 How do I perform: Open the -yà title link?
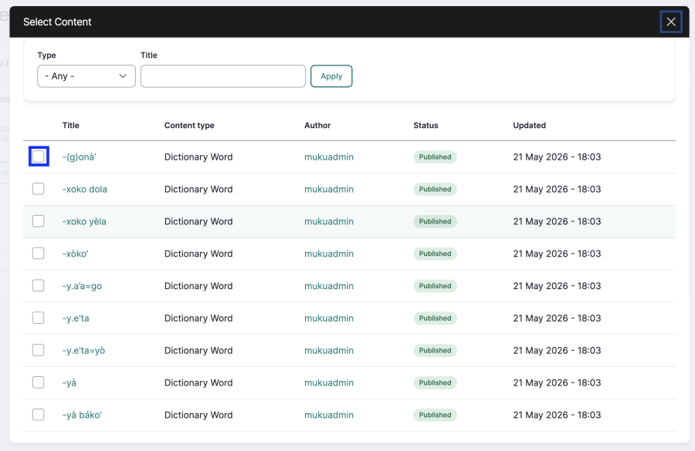pos(69,383)
